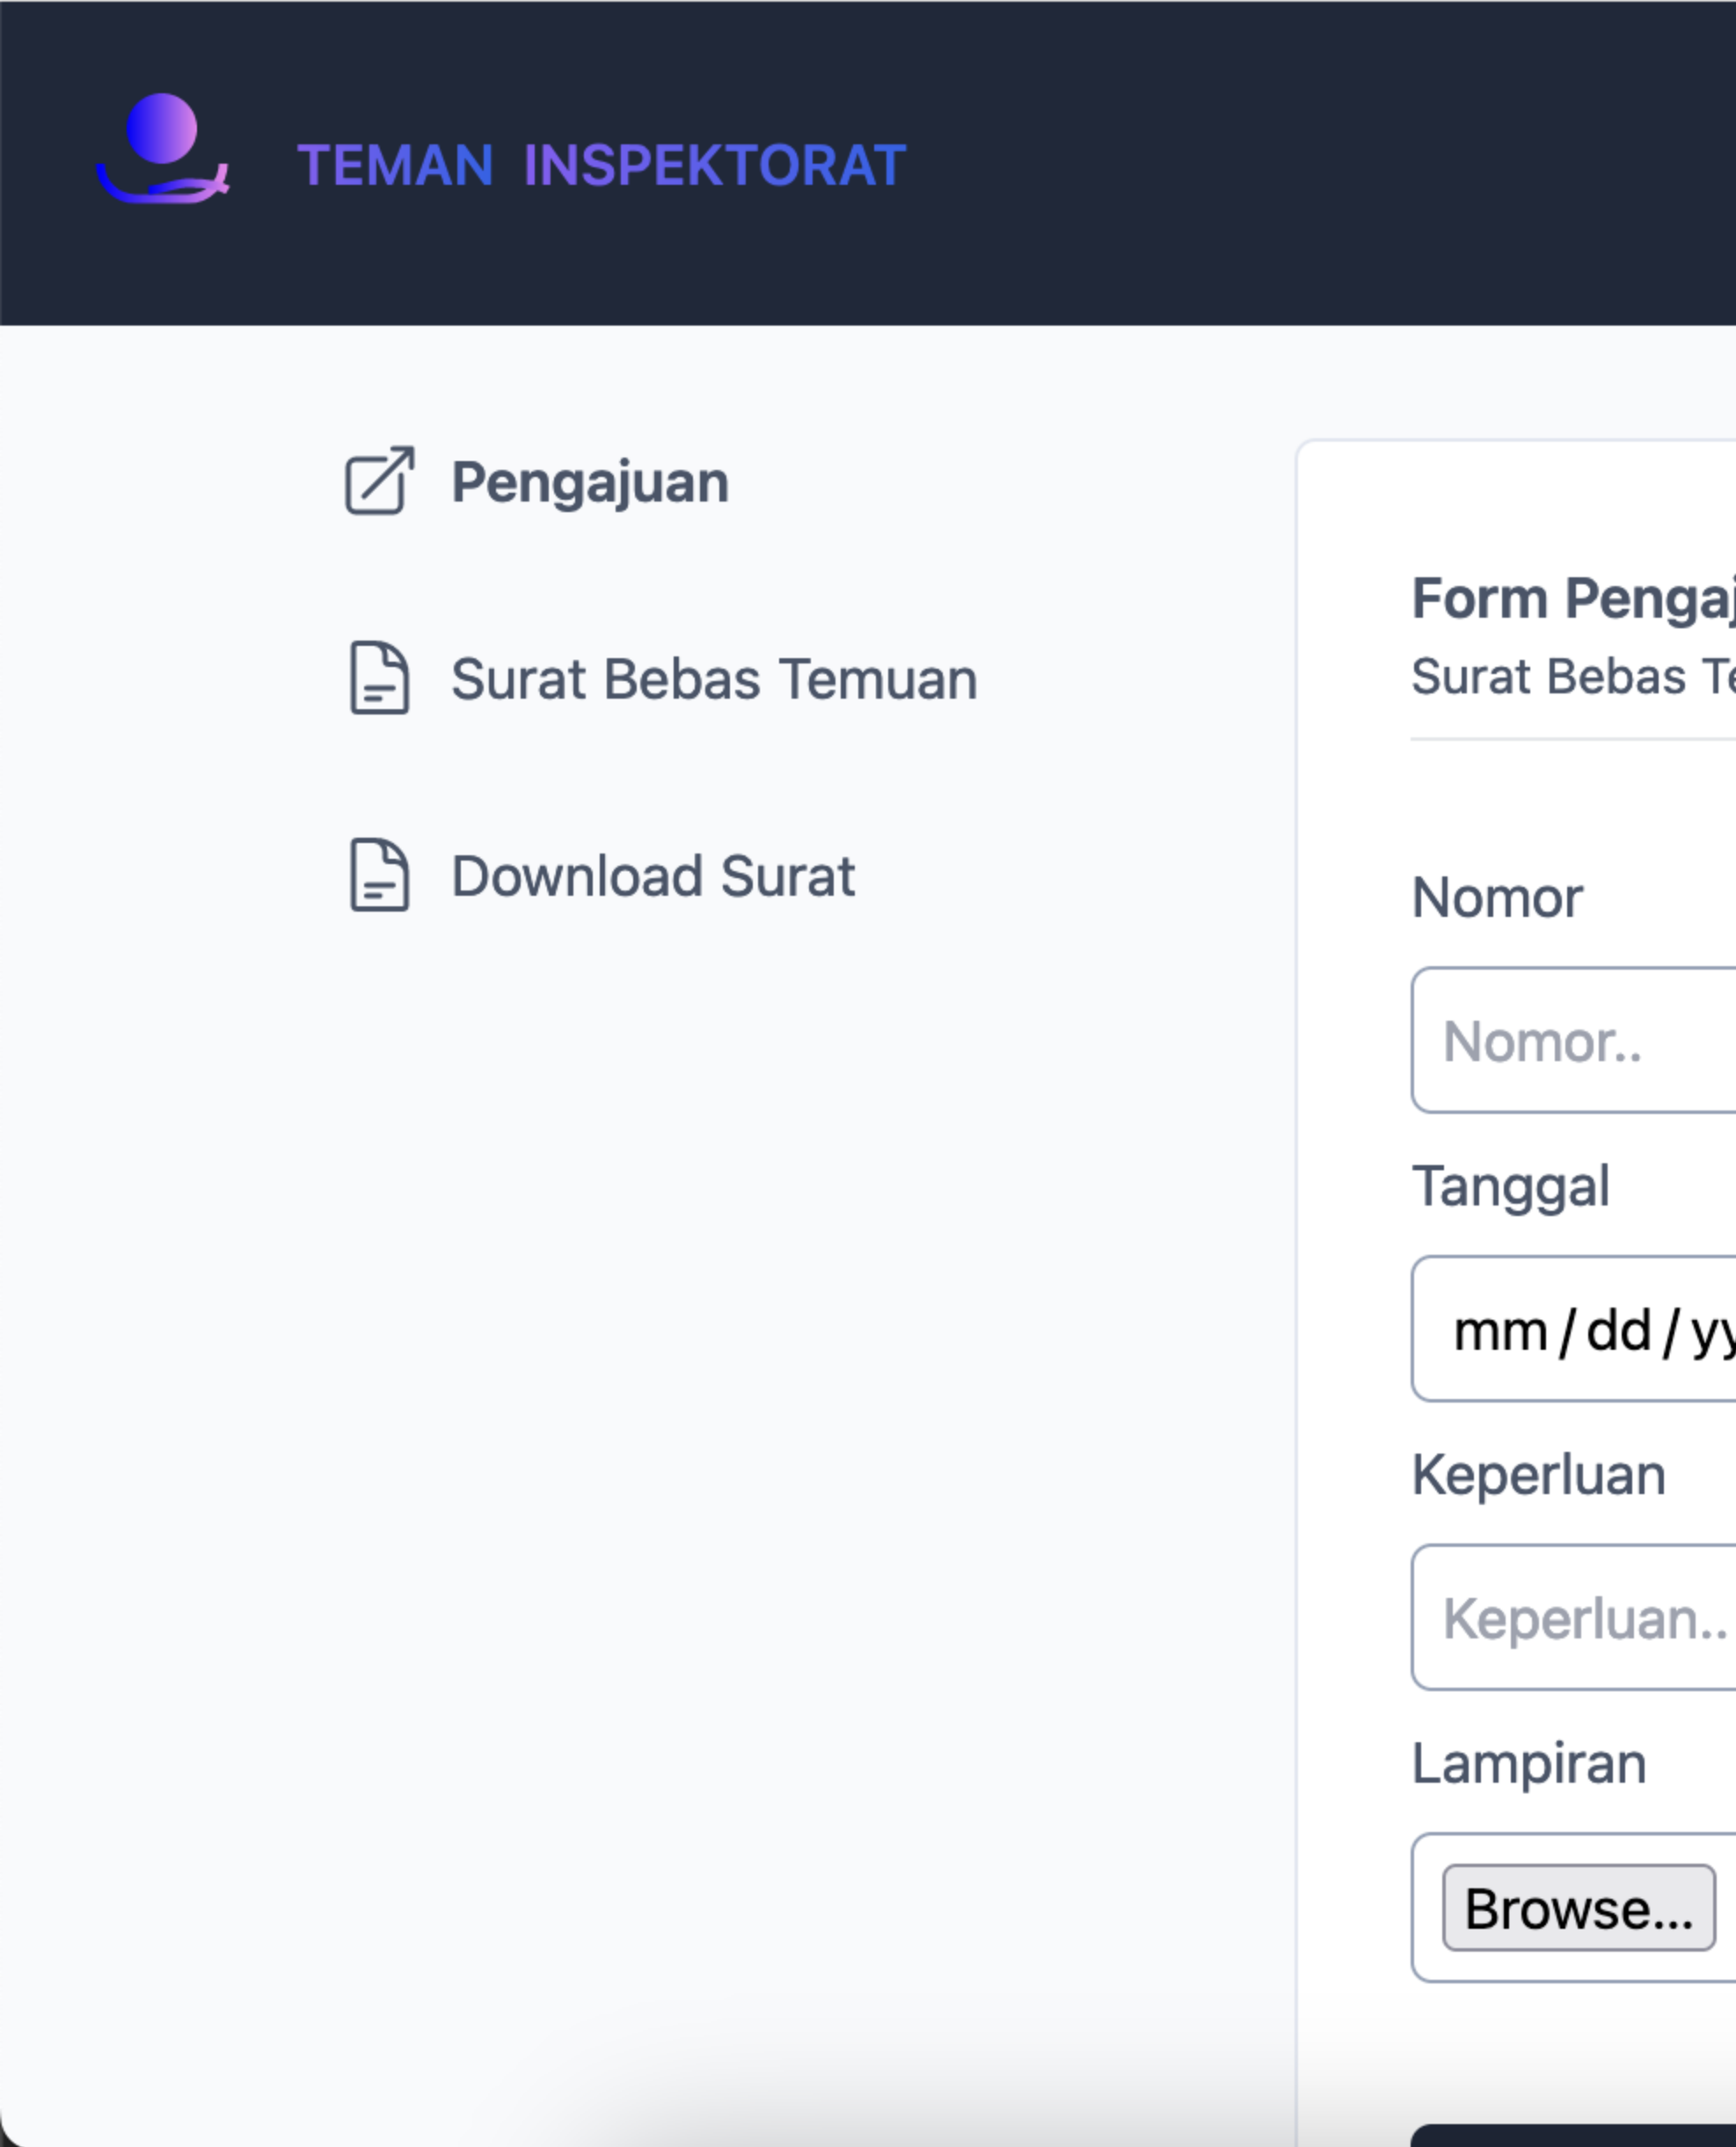Click the Browse... file button
Screen dimensions: 1736x2147
click(x=1579, y=1908)
